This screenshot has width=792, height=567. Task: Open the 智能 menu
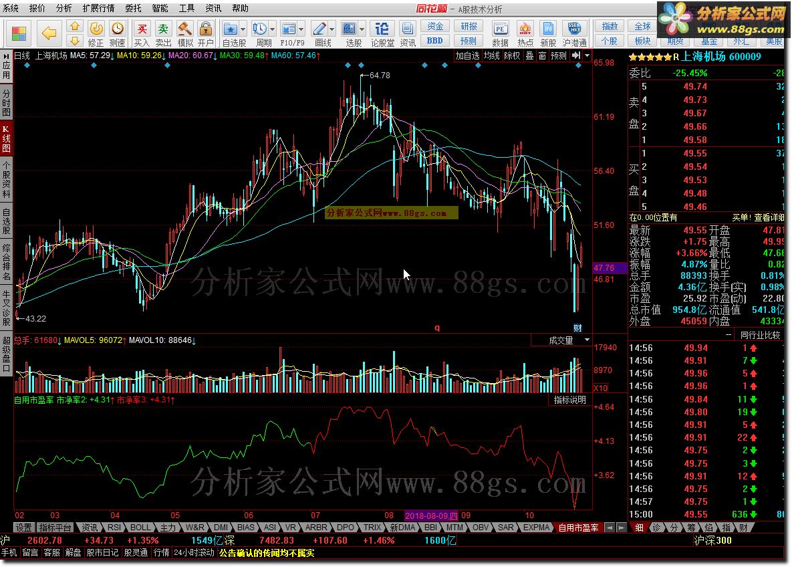[160, 8]
